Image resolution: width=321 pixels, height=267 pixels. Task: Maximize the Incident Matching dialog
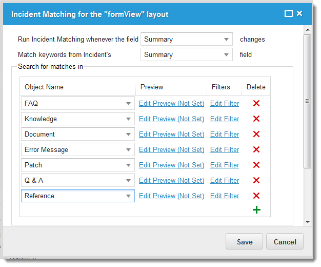click(x=289, y=14)
